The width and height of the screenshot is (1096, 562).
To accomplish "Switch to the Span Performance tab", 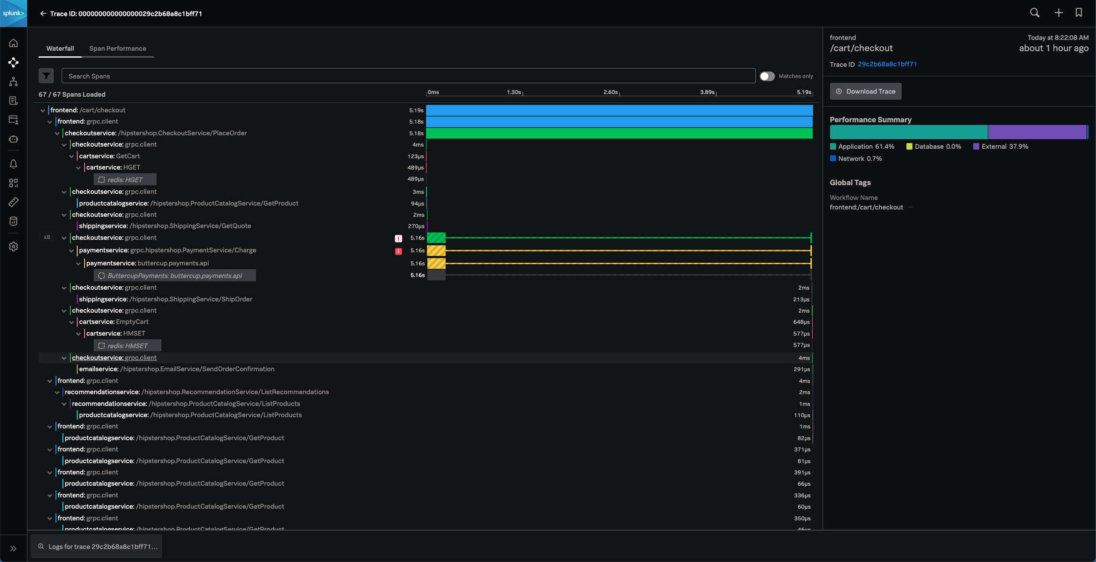I will pyautogui.click(x=118, y=48).
